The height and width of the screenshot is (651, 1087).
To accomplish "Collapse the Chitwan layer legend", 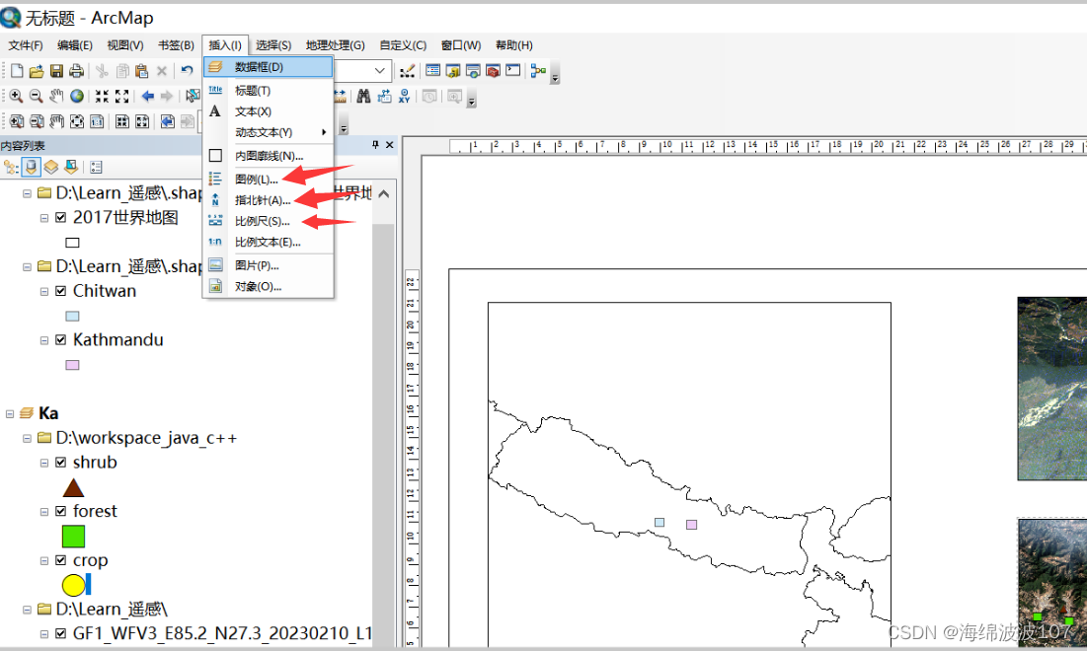I will click(x=43, y=292).
